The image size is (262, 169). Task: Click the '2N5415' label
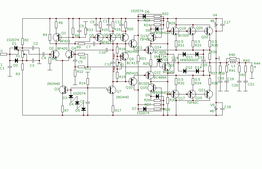(x=132, y=73)
